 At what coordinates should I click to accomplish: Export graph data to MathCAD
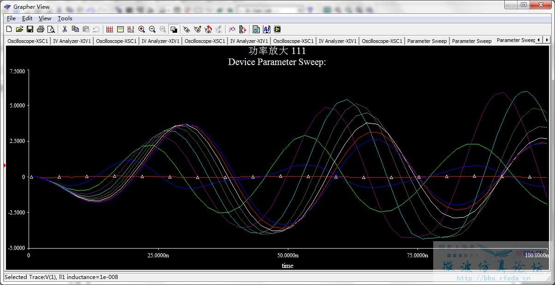(267, 29)
